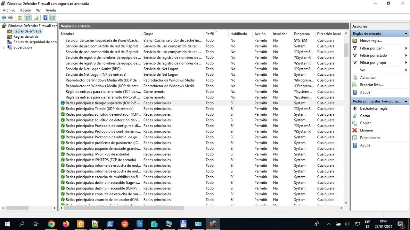Click the Actualizar refresh icon
410x230 pixels.
(x=355, y=78)
